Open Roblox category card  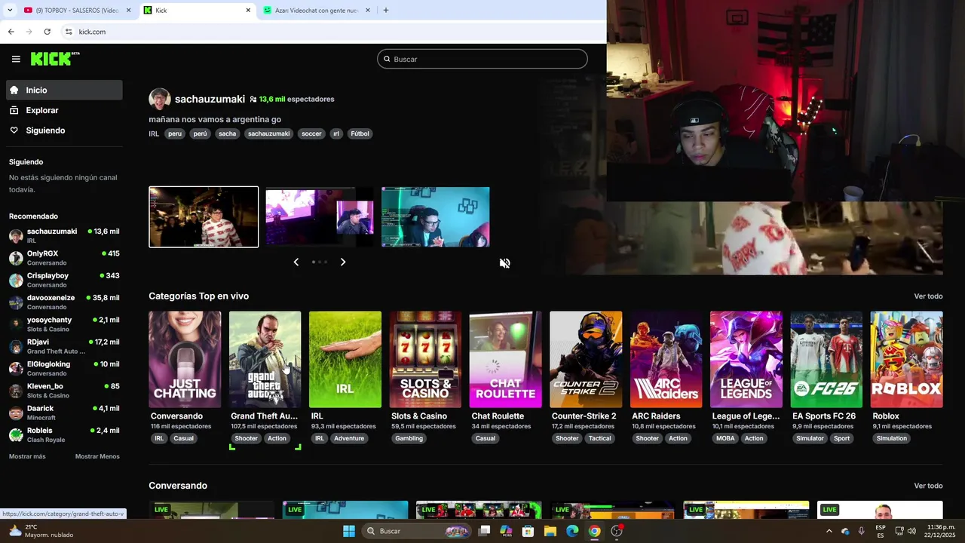pyautogui.click(x=906, y=359)
